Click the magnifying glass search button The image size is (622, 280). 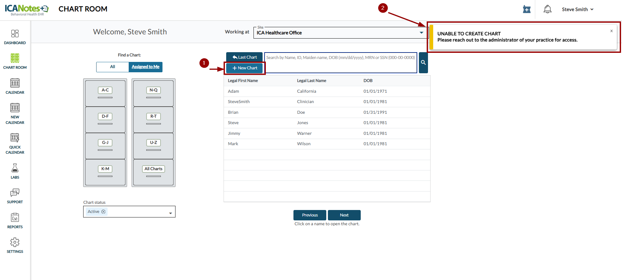tap(423, 63)
